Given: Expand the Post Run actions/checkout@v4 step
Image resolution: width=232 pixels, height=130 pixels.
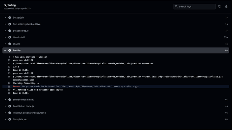Looking at the screenshot, I should pos(5,113).
